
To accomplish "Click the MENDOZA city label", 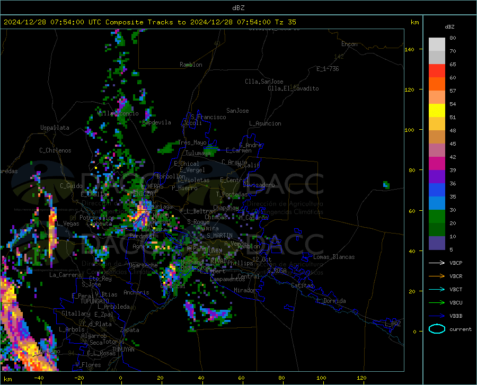I will 142,193.
